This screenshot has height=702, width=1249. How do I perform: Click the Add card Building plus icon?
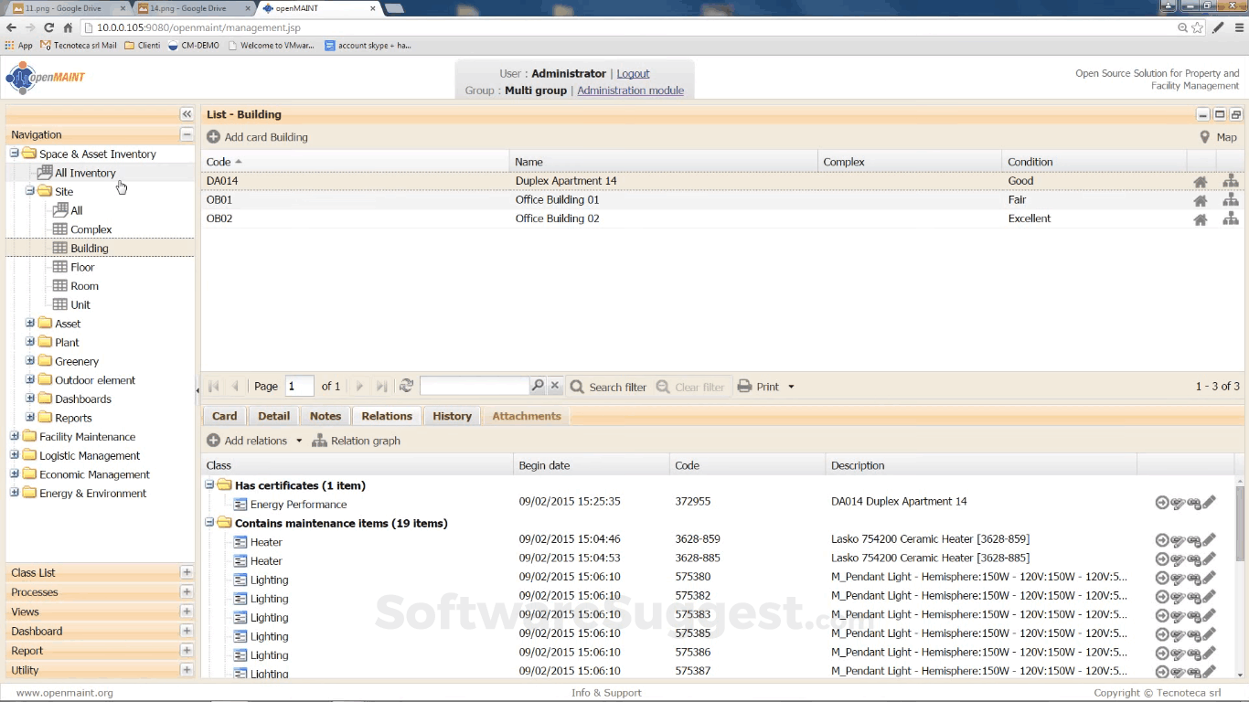pyautogui.click(x=213, y=137)
